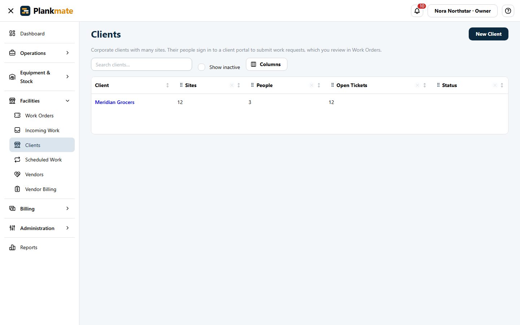520x325 pixels.
Task: Hide the Status column with its X
Action: (x=495, y=85)
